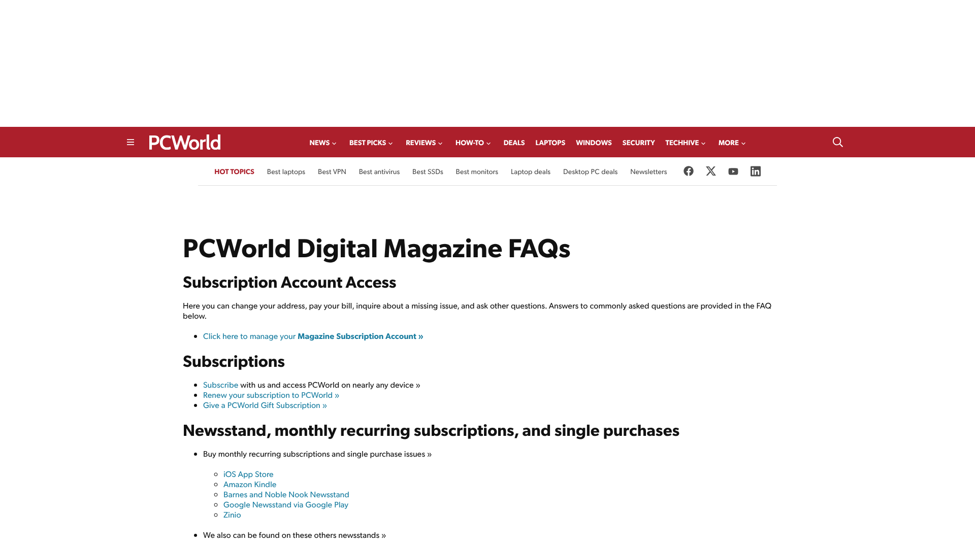Click the Newsstand monthly recurring subscriptions heading
This screenshot has height=548, width=975.
(x=431, y=431)
